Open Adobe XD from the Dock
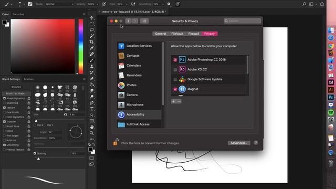 pyautogui.click(x=331, y=82)
